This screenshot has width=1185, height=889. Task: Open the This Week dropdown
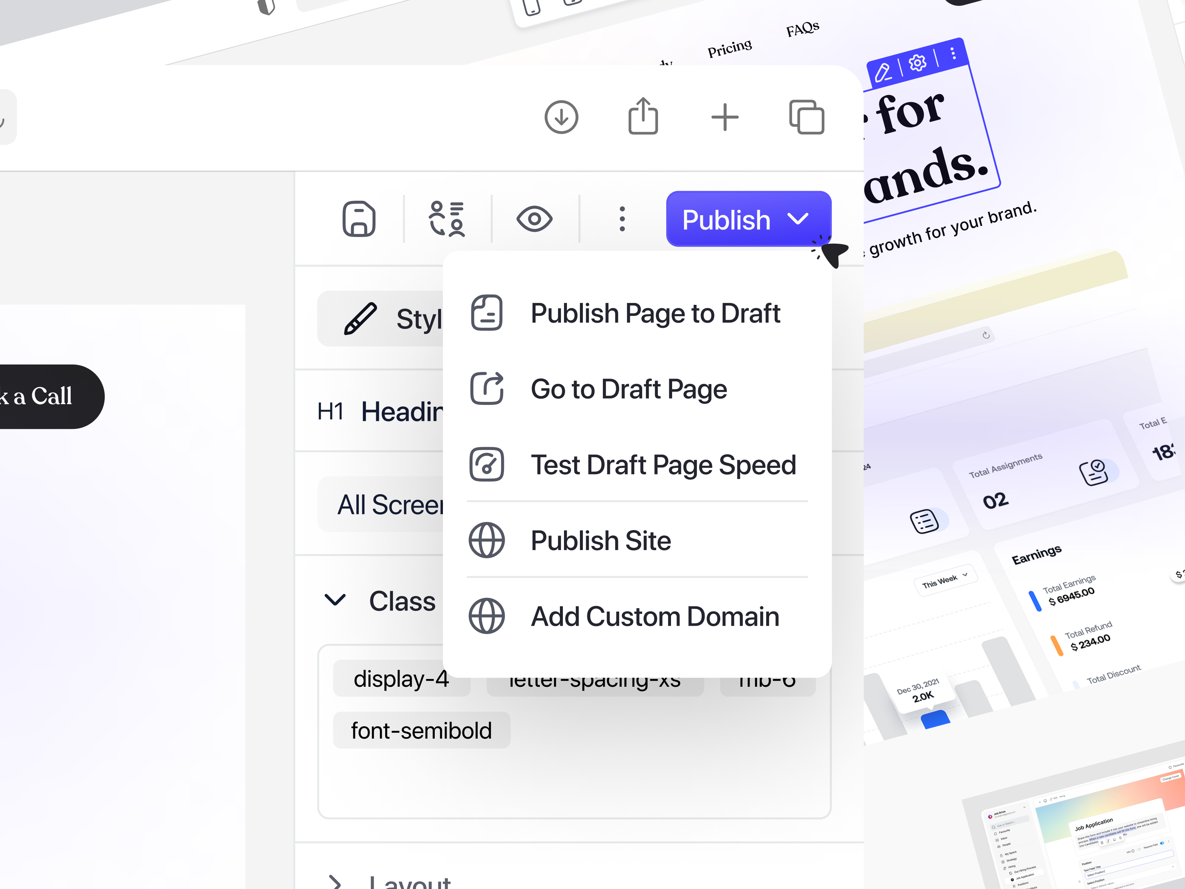(x=945, y=580)
